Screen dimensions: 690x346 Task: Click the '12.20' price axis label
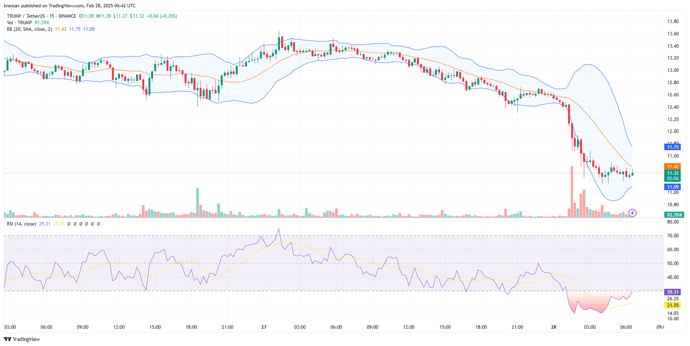(673, 119)
